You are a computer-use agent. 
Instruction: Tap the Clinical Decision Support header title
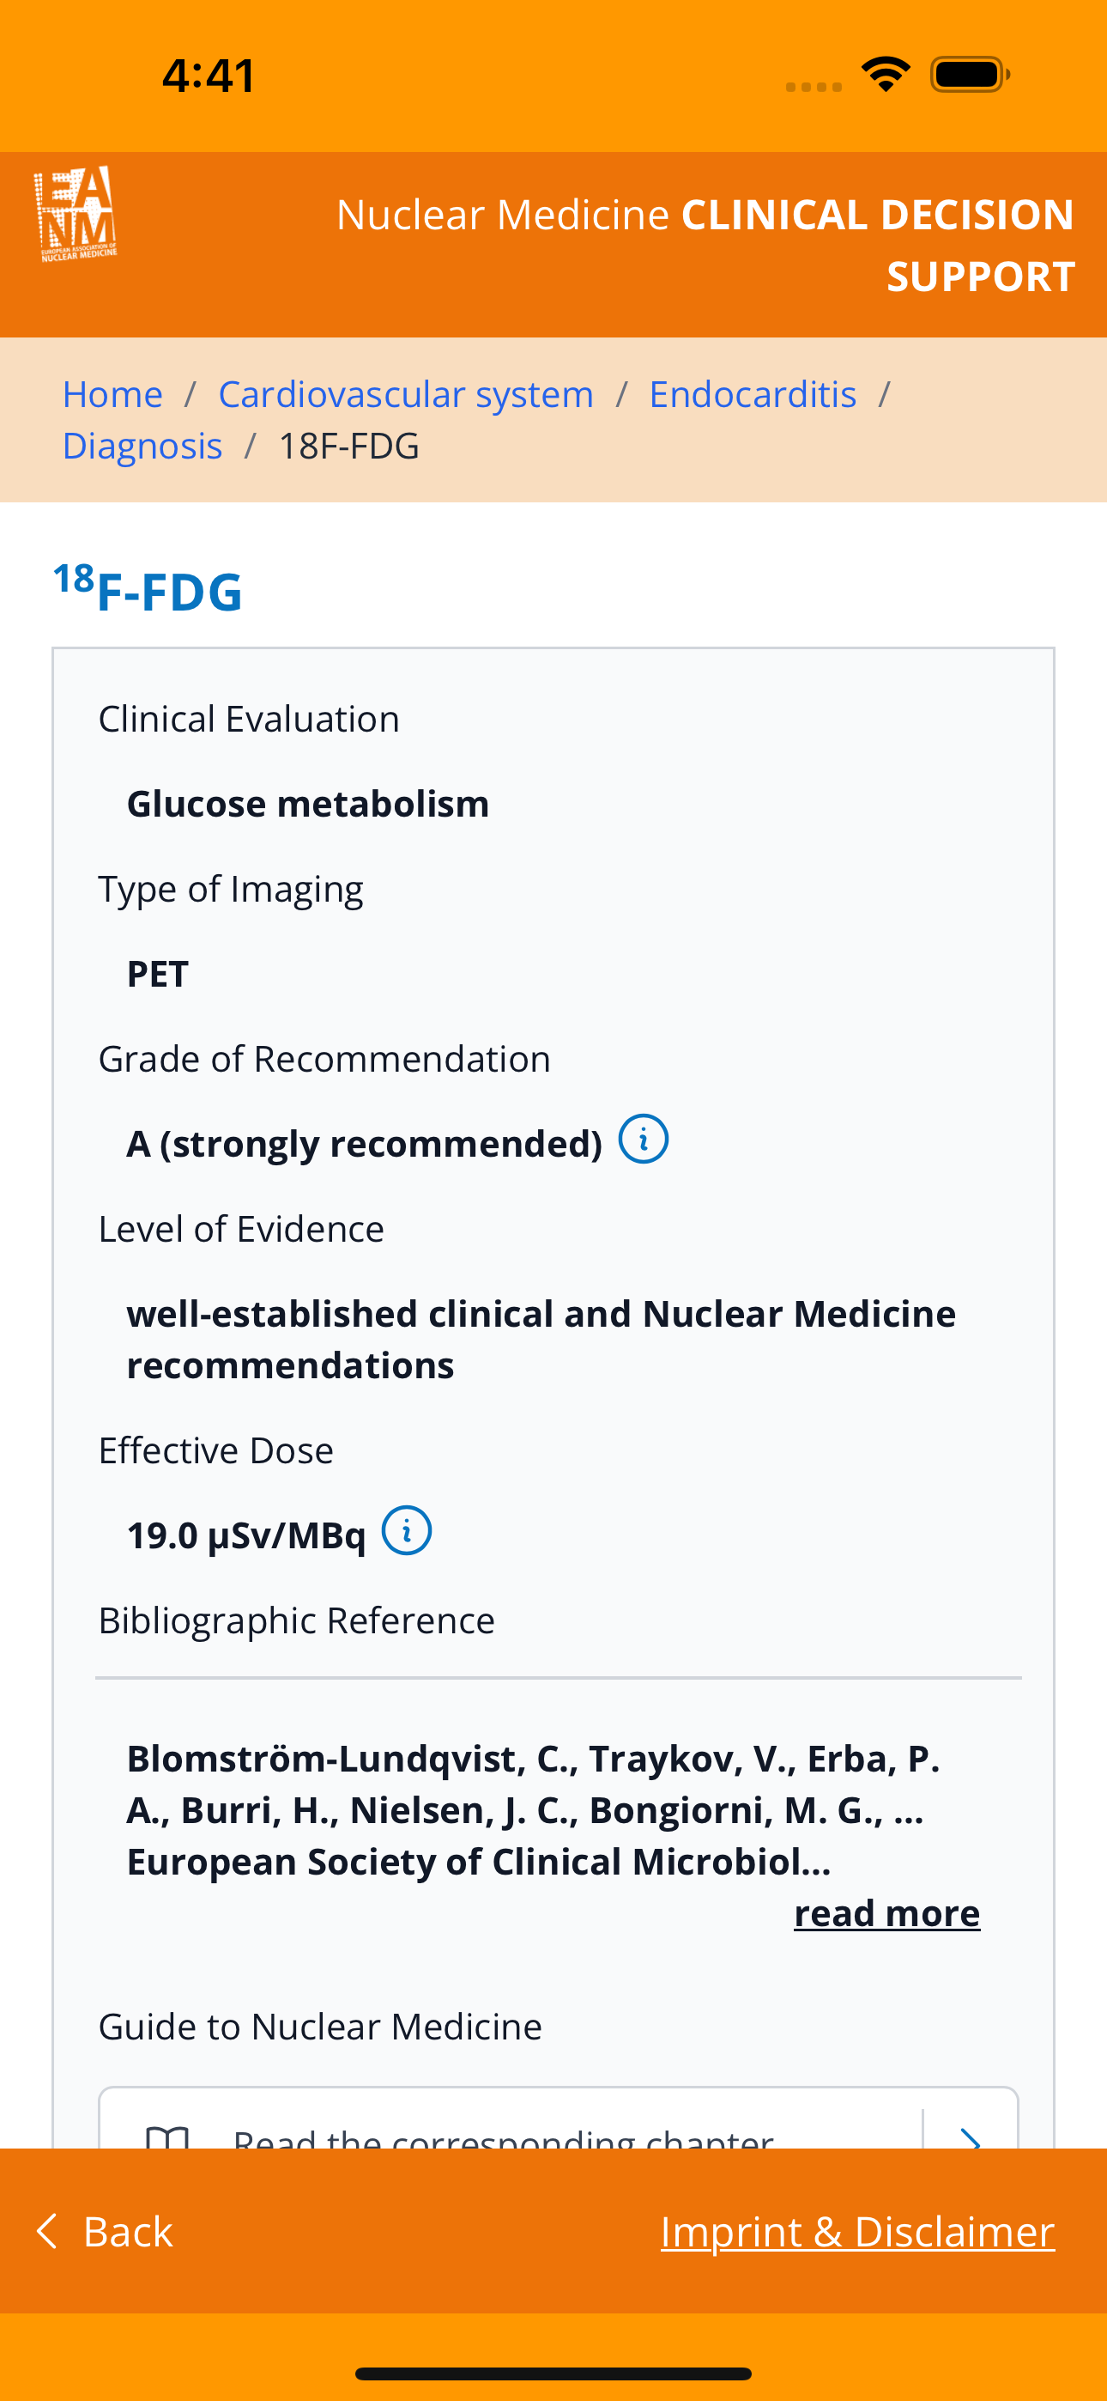click(x=705, y=244)
